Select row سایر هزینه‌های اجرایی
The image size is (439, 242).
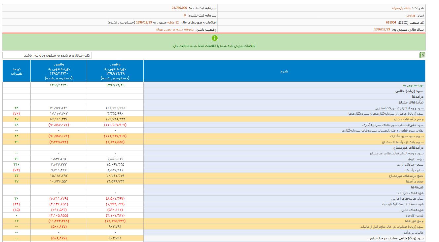[x=214, y=199]
